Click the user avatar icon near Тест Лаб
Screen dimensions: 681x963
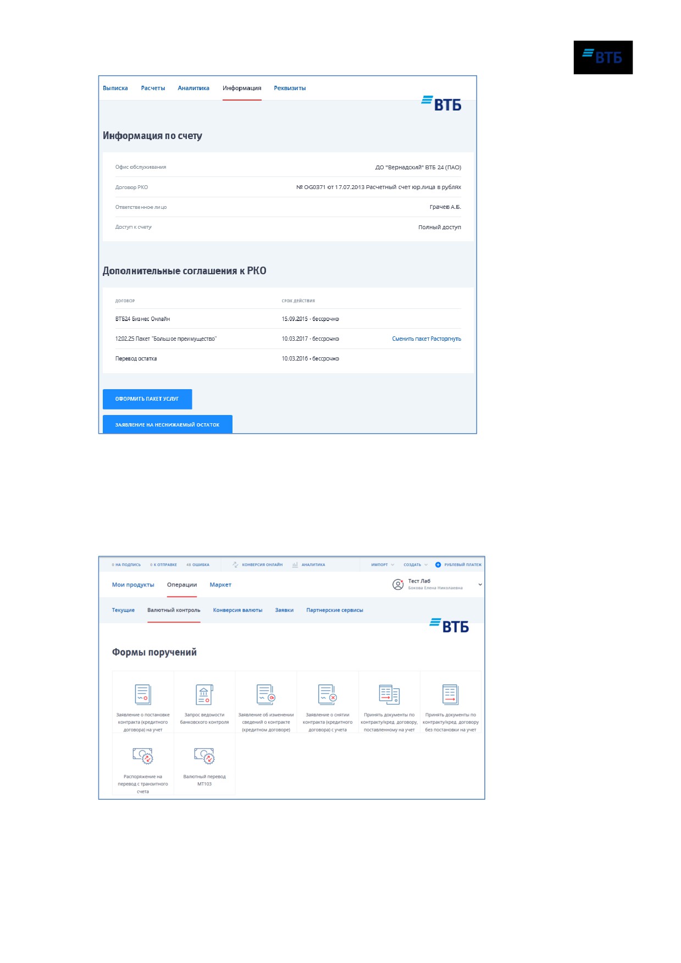coord(398,584)
